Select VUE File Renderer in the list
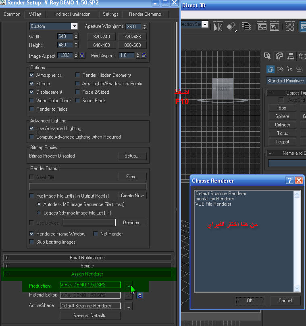This screenshot has height=326, width=306. click(213, 204)
